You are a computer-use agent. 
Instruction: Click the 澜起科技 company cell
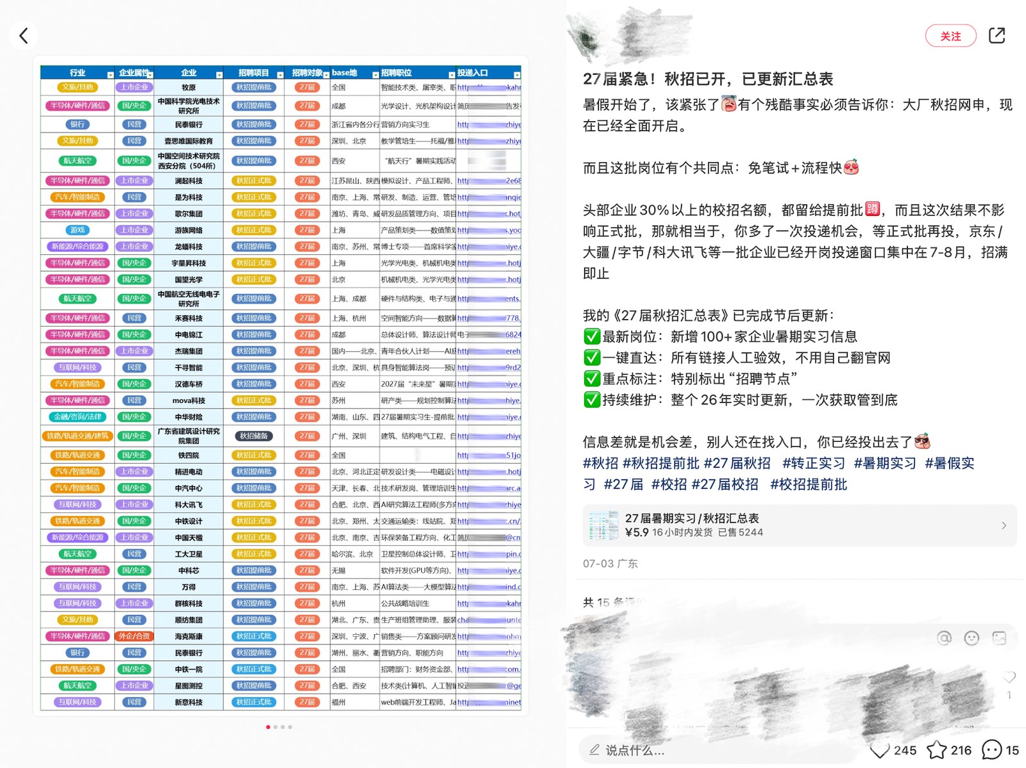coord(189,181)
